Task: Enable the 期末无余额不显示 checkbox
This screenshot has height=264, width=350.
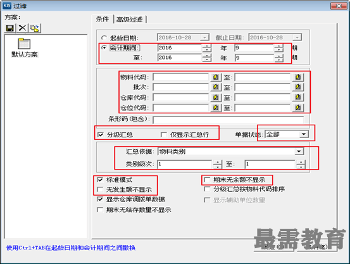Action: click(207, 180)
